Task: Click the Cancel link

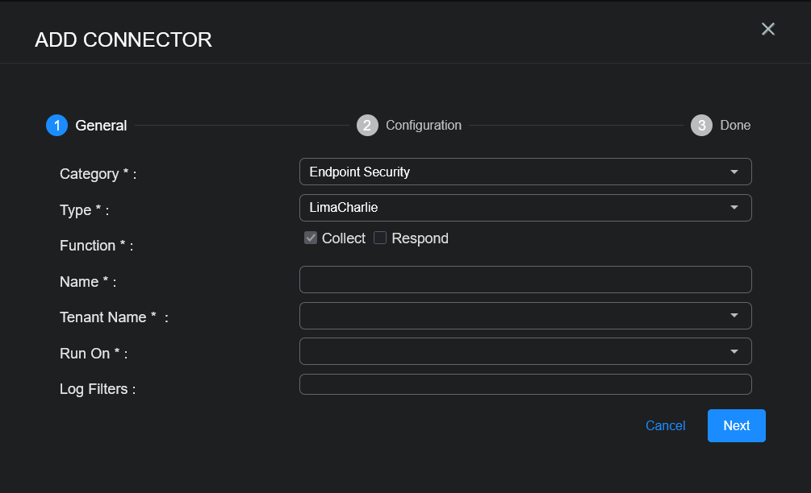Action: click(x=665, y=425)
